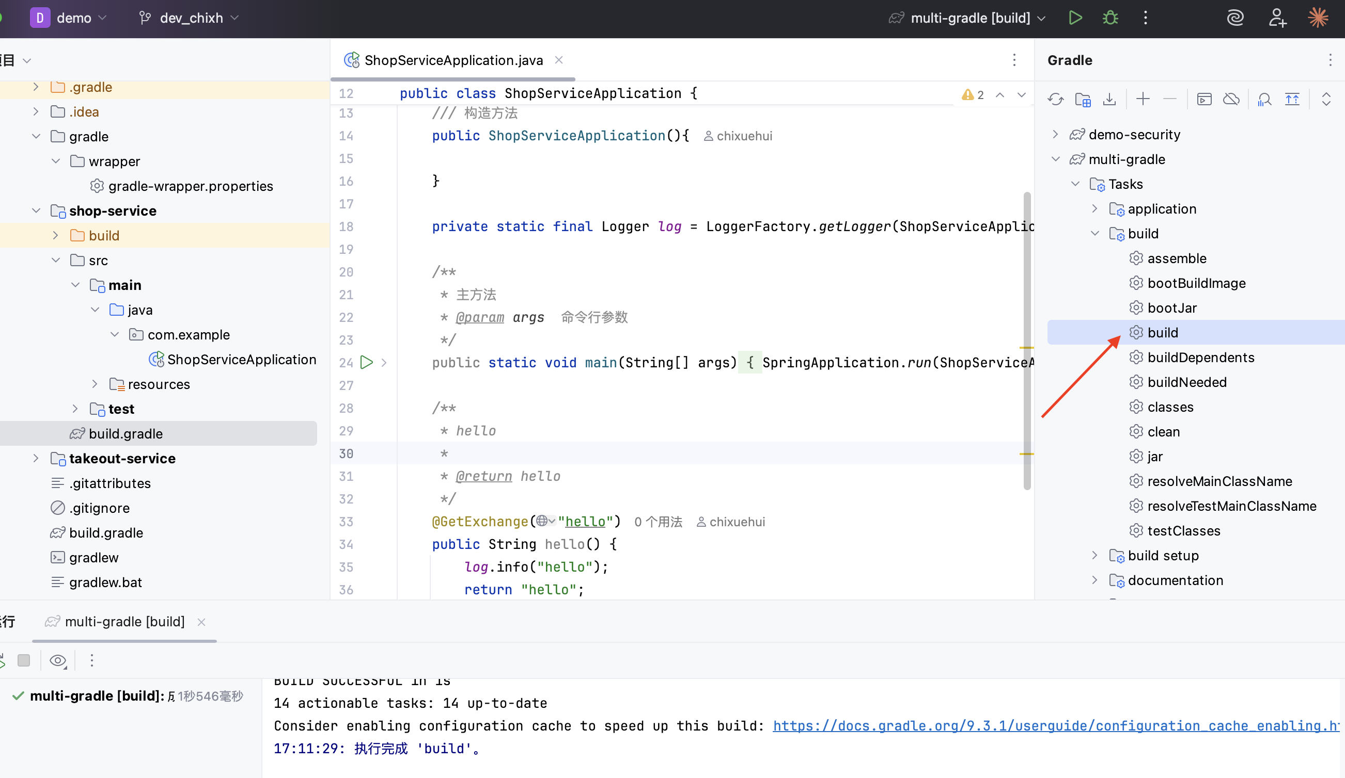Select the bootJar Gradle task
This screenshot has height=778, width=1345.
[x=1171, y=308]
